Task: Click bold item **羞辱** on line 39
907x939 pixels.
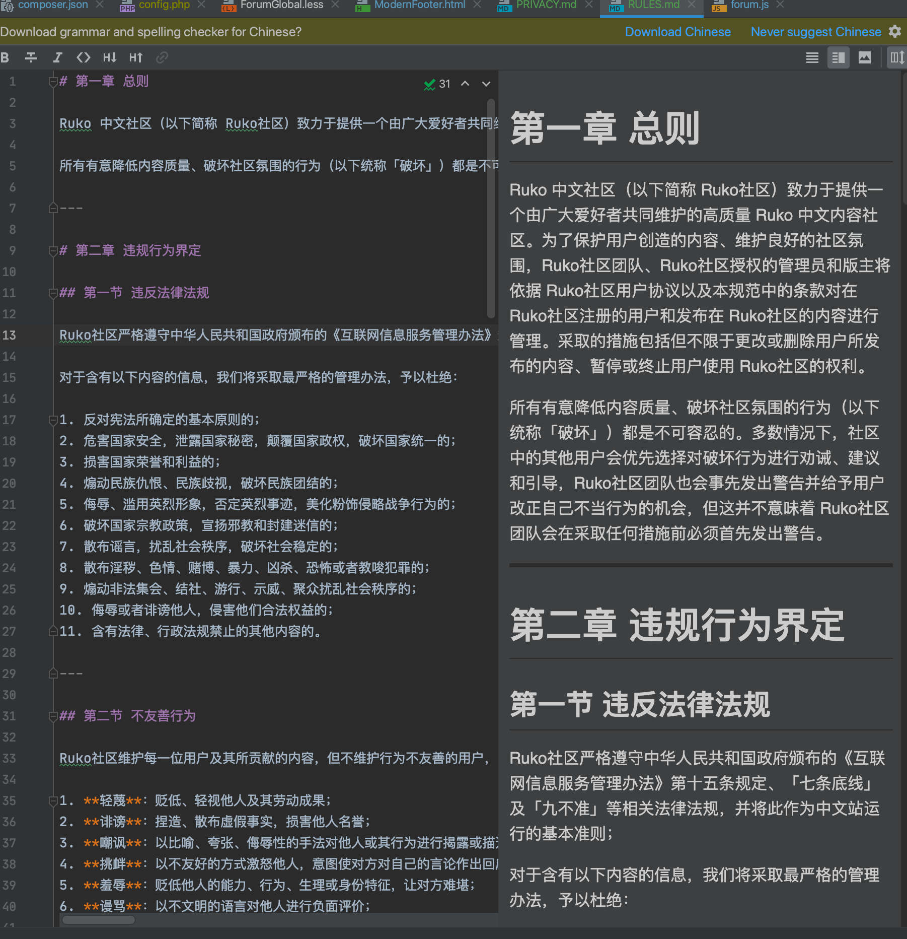Action: (x=113, y=885)
